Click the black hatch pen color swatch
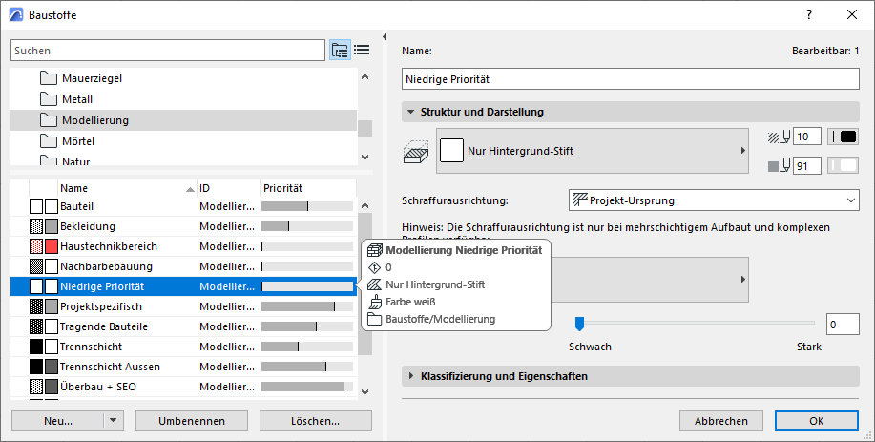 844,137
